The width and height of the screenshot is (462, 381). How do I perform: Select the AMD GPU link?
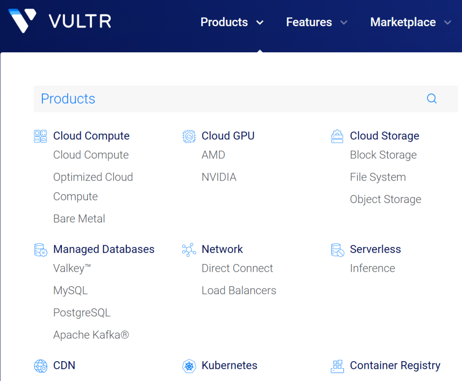(213, 155)
